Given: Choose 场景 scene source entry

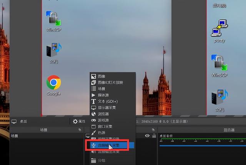Looking at the screenshot, I should point(113,89).
